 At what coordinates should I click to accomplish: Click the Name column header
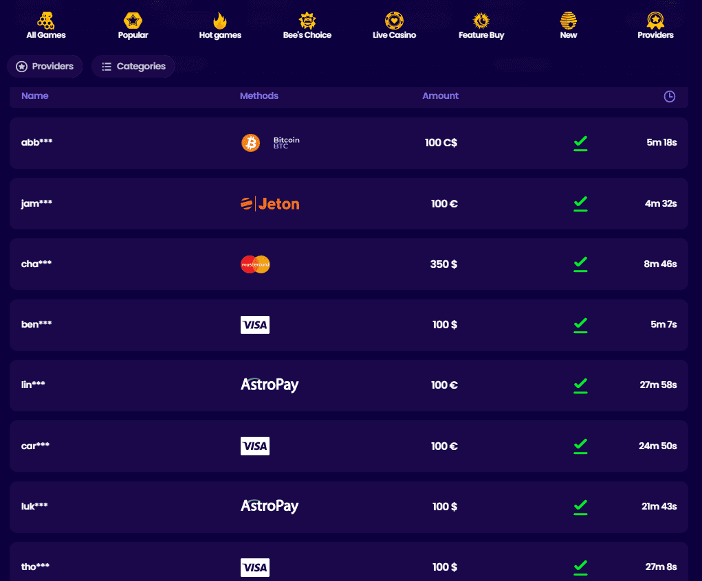tap(35, 95)
